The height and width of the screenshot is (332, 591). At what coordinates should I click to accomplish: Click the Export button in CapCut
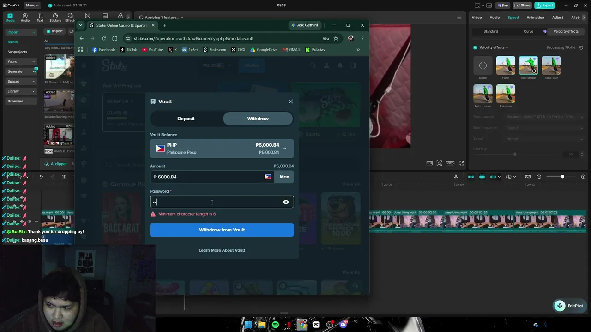[545, 6]
